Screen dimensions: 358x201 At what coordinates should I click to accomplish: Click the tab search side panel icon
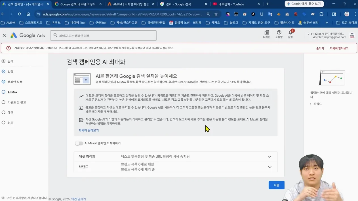[334, 14]
